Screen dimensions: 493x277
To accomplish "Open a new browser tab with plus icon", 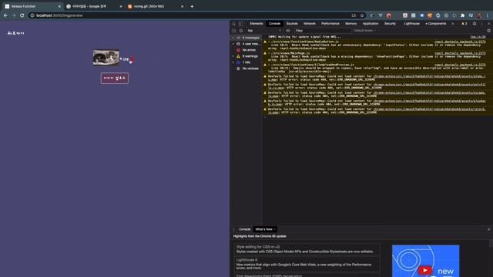I will 192,6.
